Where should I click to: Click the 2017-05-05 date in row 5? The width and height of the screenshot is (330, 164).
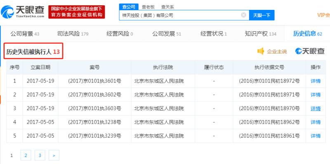point(40,136)
